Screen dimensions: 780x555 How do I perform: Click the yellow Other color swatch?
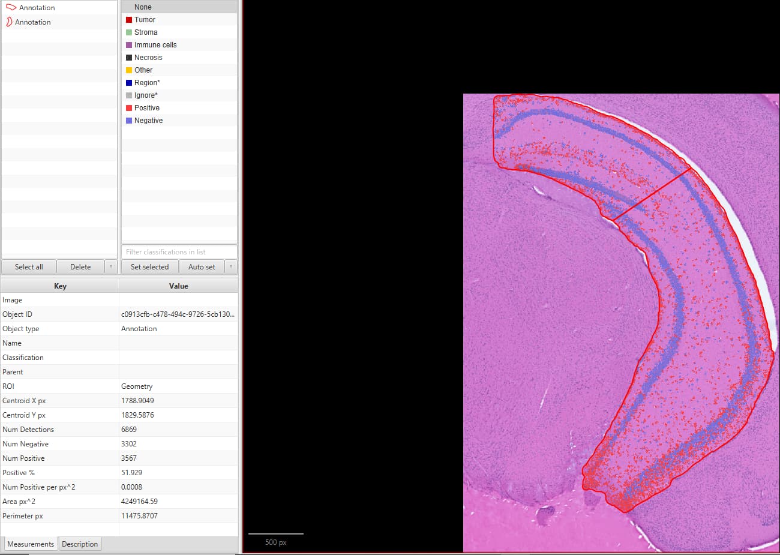point(128,70)
